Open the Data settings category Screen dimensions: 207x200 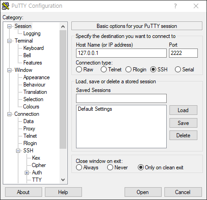28,121
